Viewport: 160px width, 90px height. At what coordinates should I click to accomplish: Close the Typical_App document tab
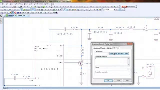pyautogui.click(x=28, y=15)
